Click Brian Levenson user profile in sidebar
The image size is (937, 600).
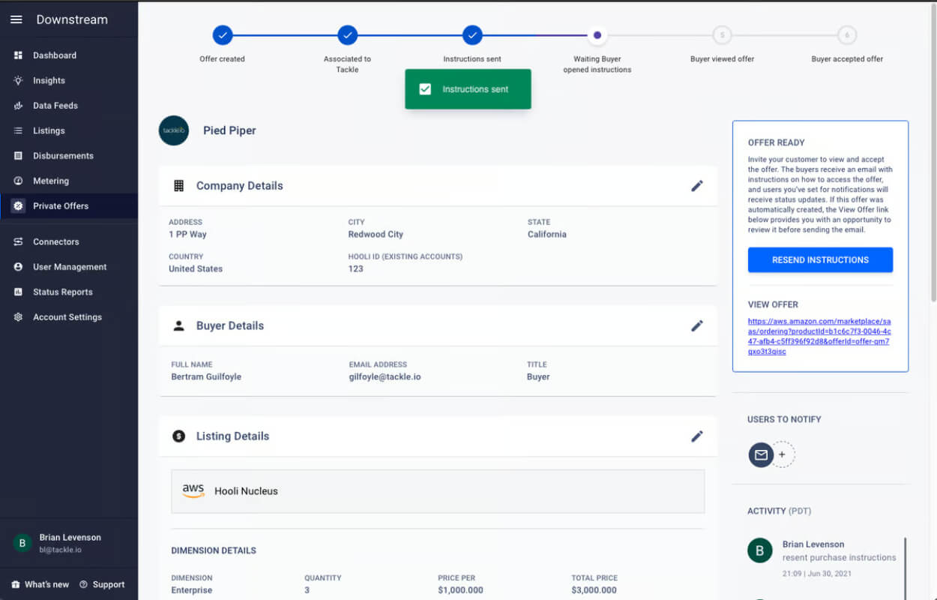coord(69,543)
